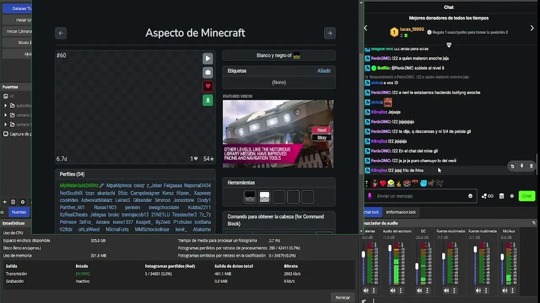This screenshot has width=540, height=303.
Task: Click the yellow smiley emote
Action: 391,183
